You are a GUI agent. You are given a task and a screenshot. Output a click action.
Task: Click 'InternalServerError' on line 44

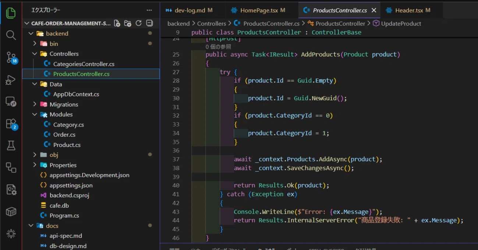(321, 220)
